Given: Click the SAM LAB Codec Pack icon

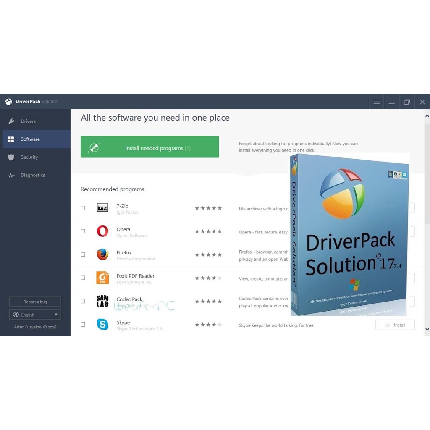Looking at the screenshot, I should coord(102,301).
